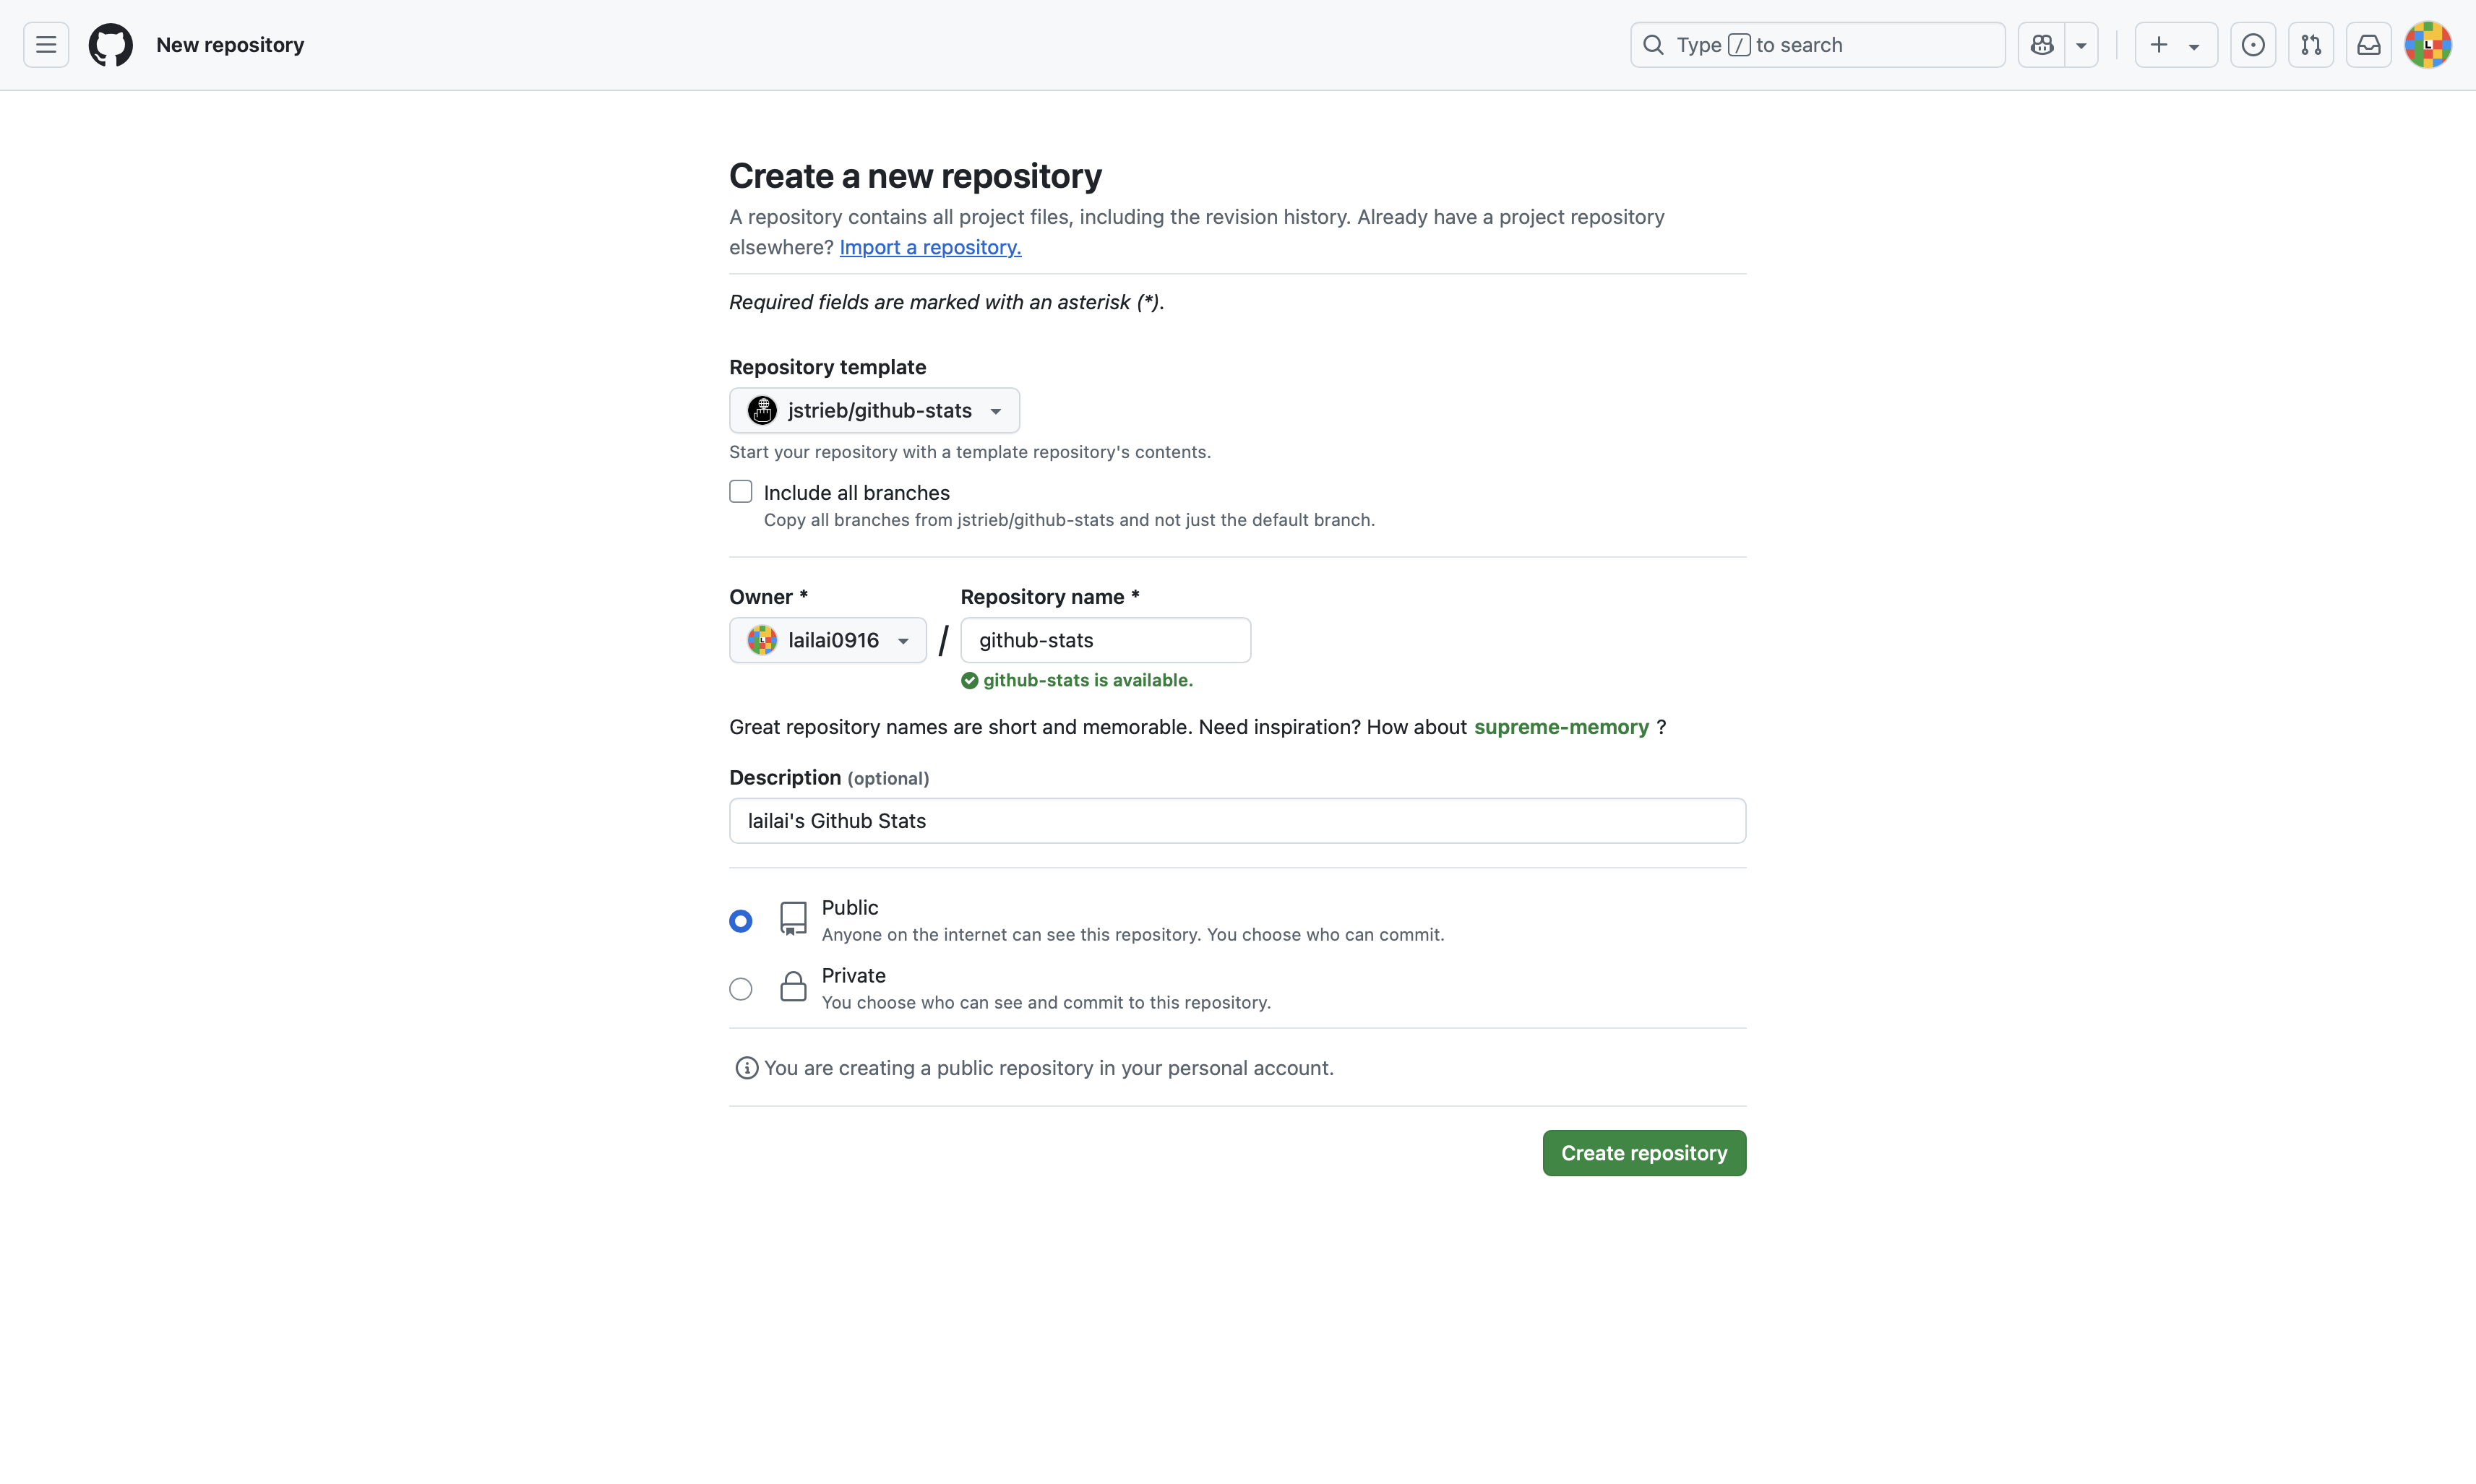Select the Public visibility radio button

(741, 921)
